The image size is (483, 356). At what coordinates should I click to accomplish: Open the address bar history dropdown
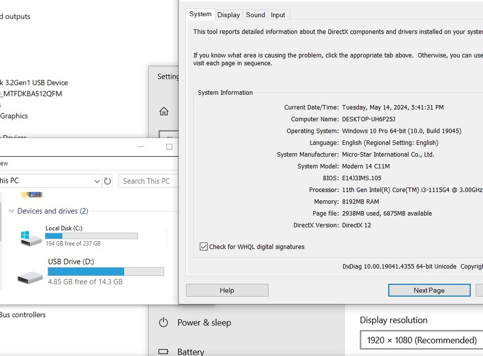tap(97, 181)
